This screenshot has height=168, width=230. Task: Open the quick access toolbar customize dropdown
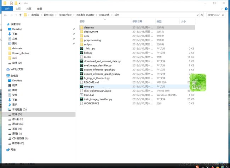tap(20, 3)
